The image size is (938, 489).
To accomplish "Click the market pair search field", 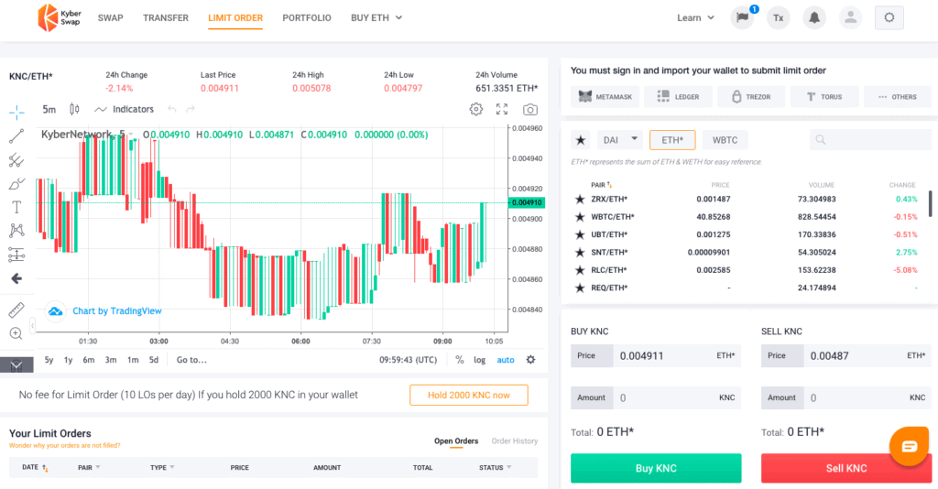I will (870, 140).
